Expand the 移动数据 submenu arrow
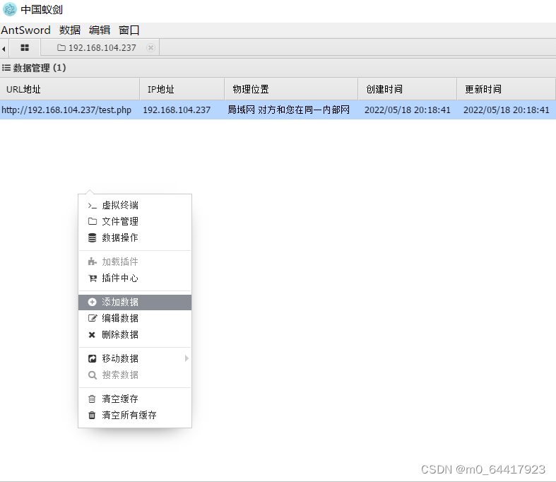 coord(187,358)
